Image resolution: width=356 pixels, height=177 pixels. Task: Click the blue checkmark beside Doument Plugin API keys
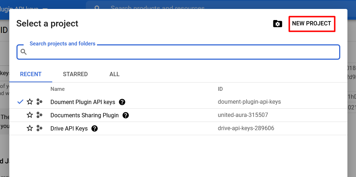tap(20, 102)
